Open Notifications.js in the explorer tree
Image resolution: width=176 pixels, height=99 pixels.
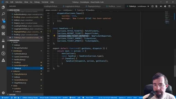[20, 60]
